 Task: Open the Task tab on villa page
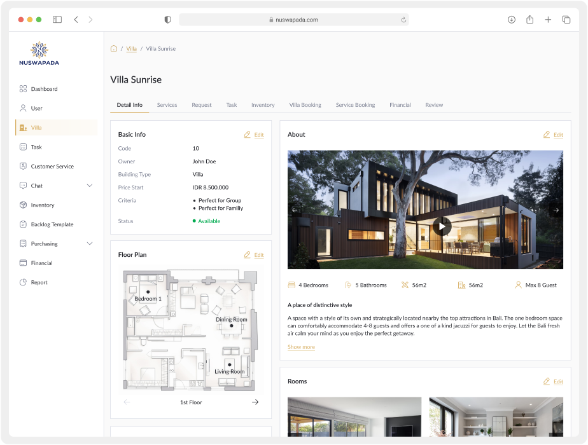[232, 105]
